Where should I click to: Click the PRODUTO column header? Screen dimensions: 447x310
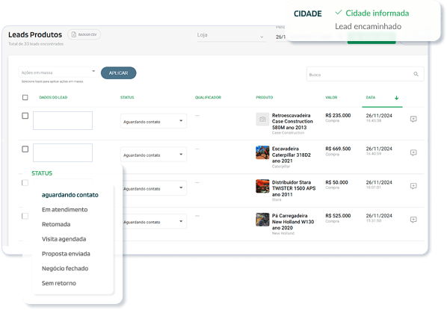(265, 97)
